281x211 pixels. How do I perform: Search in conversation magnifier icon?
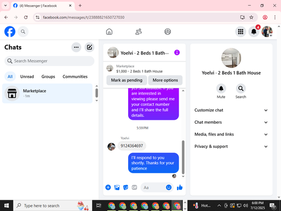[241, 88]
